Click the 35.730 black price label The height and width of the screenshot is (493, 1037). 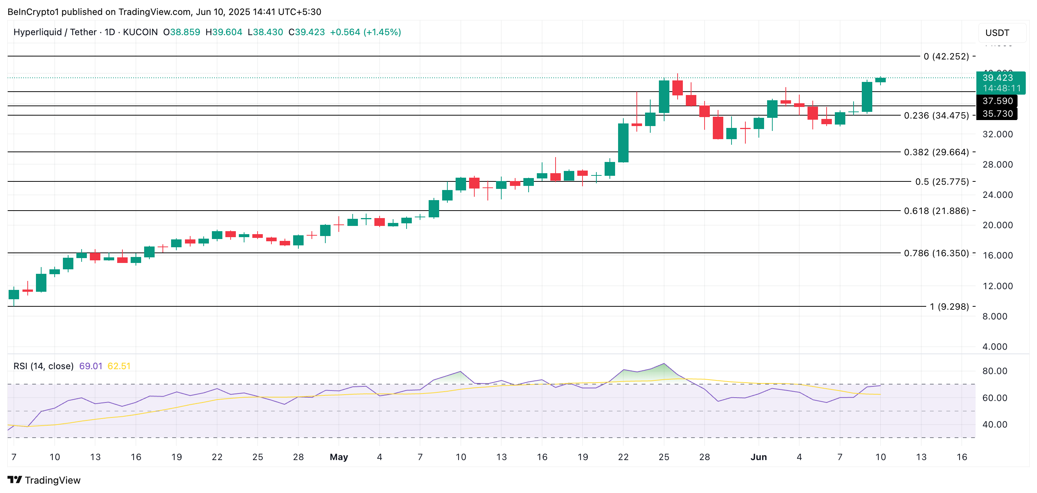pos(997,114)
